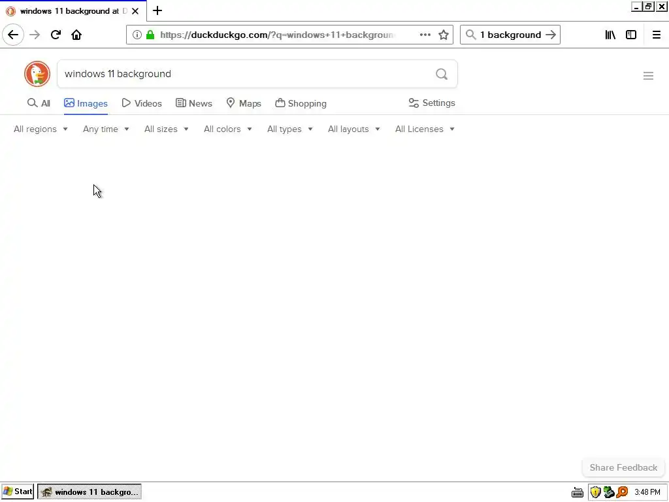Open DuckDuckGo side menu on right

648,76
